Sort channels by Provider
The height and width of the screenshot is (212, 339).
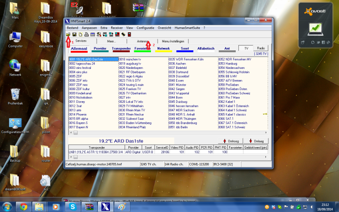pyautogui.click(x=100, y=48)
